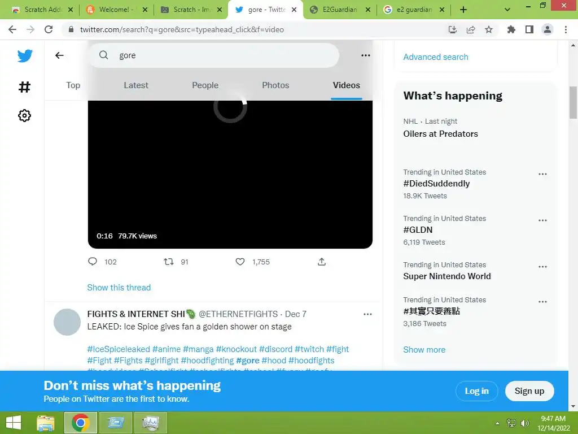This screenshot has height=434, width=578.
Task: Click Show this thread link
Action: click(119, 288)
